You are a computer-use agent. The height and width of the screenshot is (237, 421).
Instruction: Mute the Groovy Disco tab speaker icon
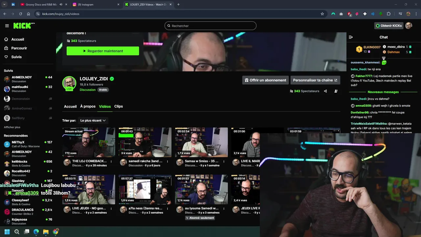click(x=61, y=5)
